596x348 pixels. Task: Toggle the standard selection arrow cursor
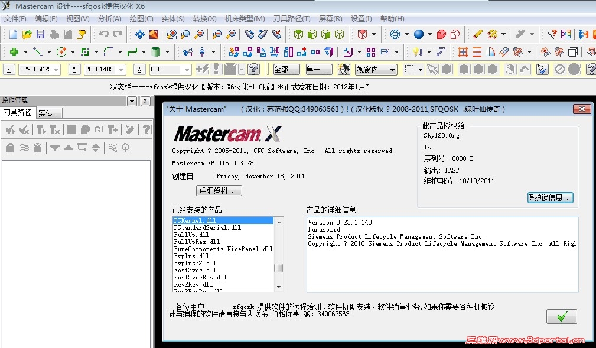coord(432,69)
